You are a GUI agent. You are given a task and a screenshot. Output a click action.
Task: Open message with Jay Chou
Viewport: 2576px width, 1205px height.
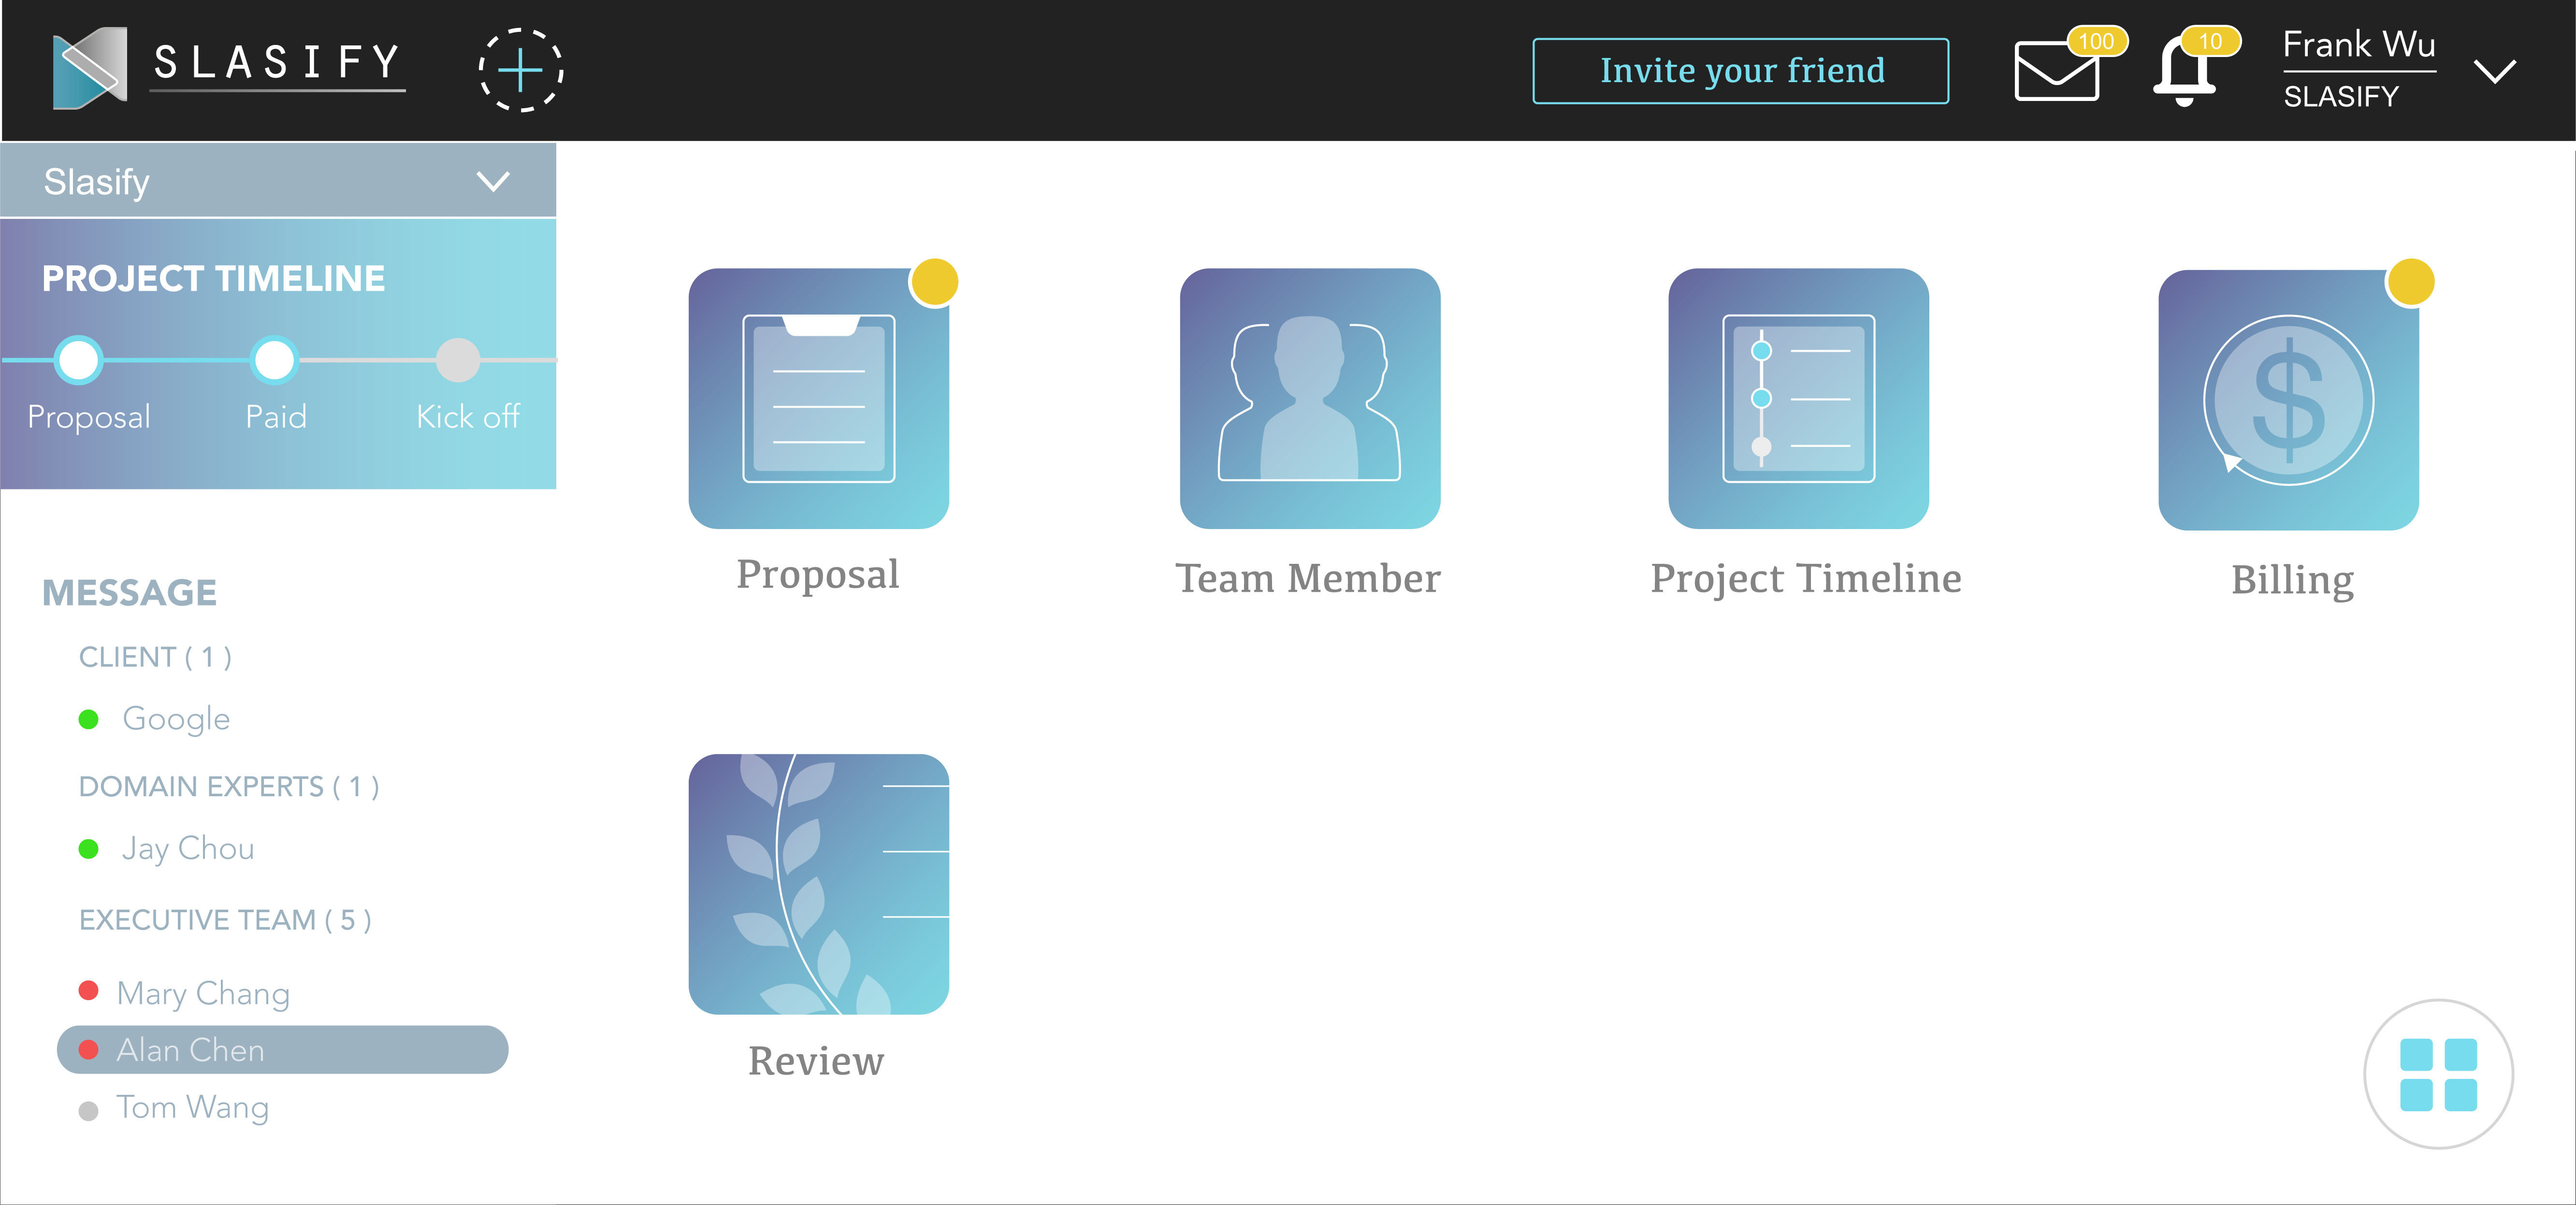tap(187, 849)
